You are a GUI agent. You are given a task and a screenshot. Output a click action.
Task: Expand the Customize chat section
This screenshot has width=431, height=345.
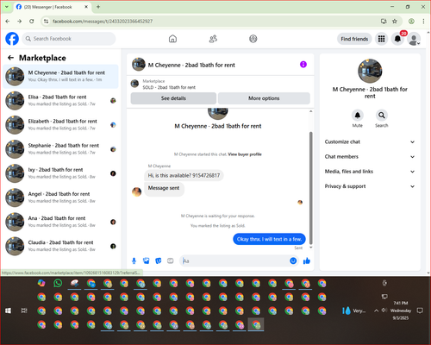(x=370, y=141)
